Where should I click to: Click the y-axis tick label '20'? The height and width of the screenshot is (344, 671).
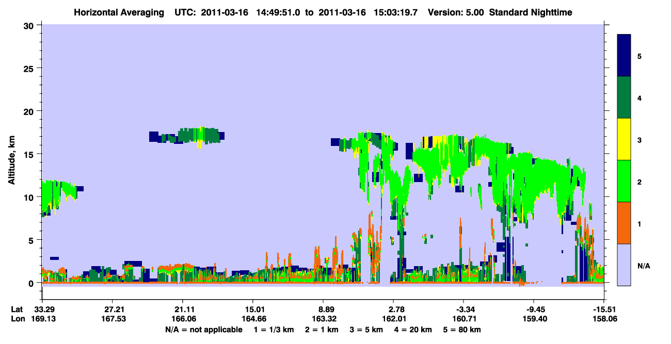point(29,111)
